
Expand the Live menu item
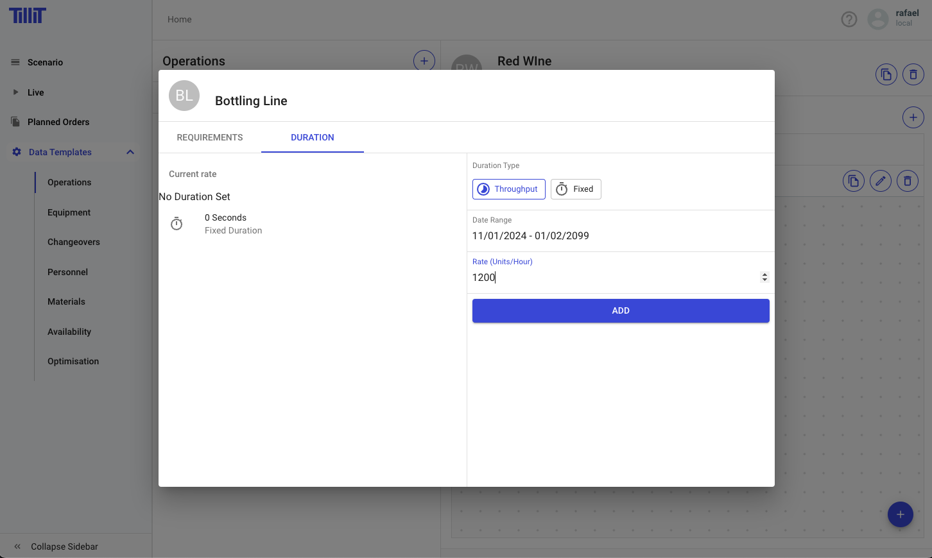(16, 92)
